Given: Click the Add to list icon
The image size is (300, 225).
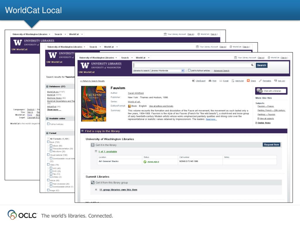Looking at the screenshot, I should (233, 81).
